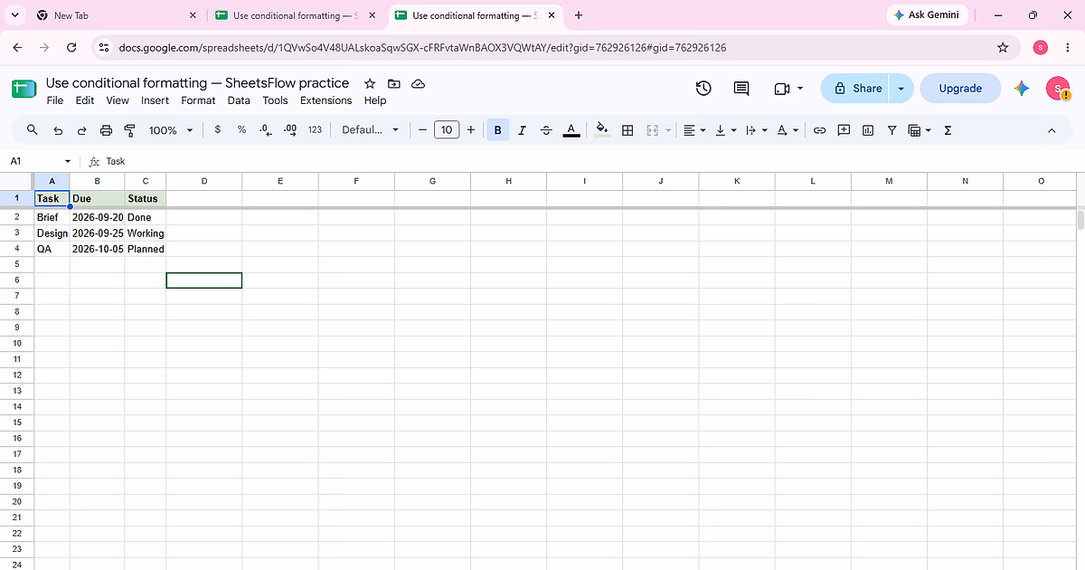Toggle strikethrough formatting
The height and width of the screenshot is (570, 1085).
point(546,130)
